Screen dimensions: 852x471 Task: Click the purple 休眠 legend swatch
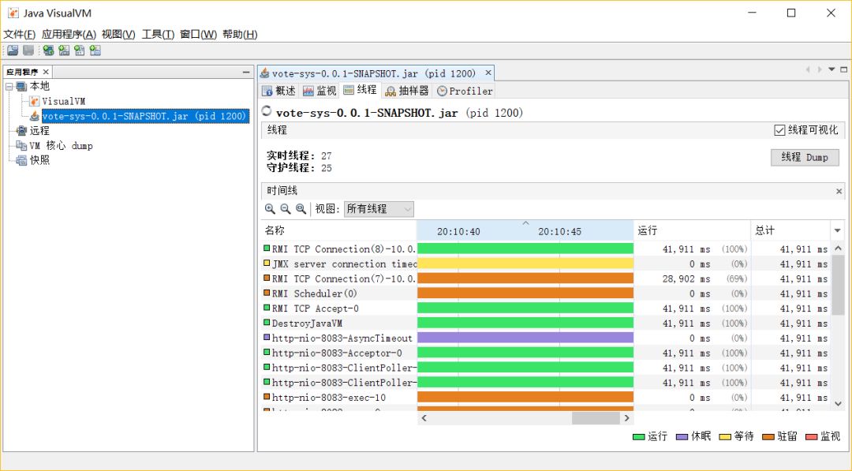682,437
